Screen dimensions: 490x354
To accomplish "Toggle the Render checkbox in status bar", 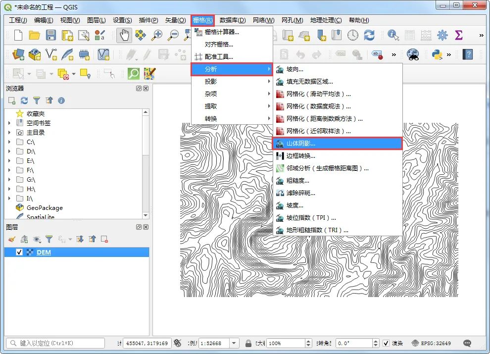I will (386, 343).
